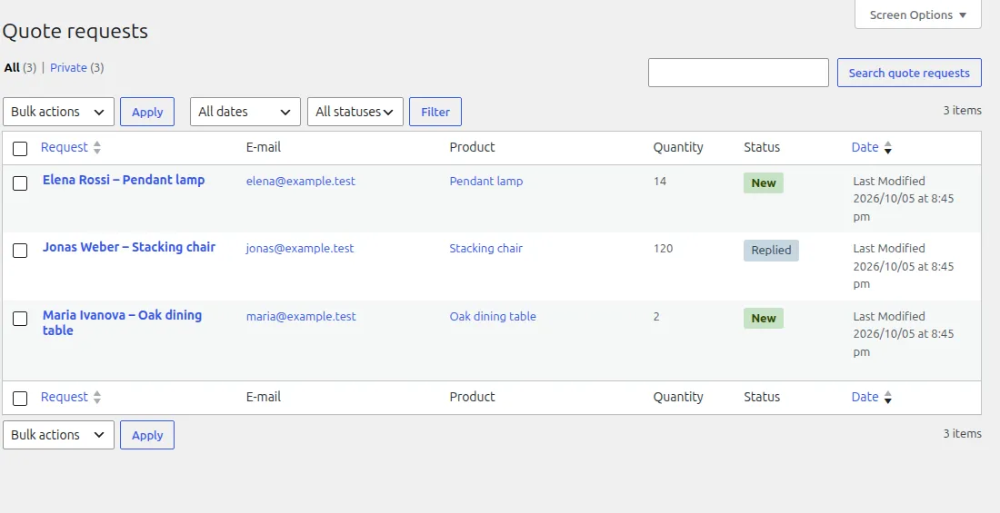Screen dimensions: 1000x513
Task: Click the Date column header link at the top
Action: (865, 147)
